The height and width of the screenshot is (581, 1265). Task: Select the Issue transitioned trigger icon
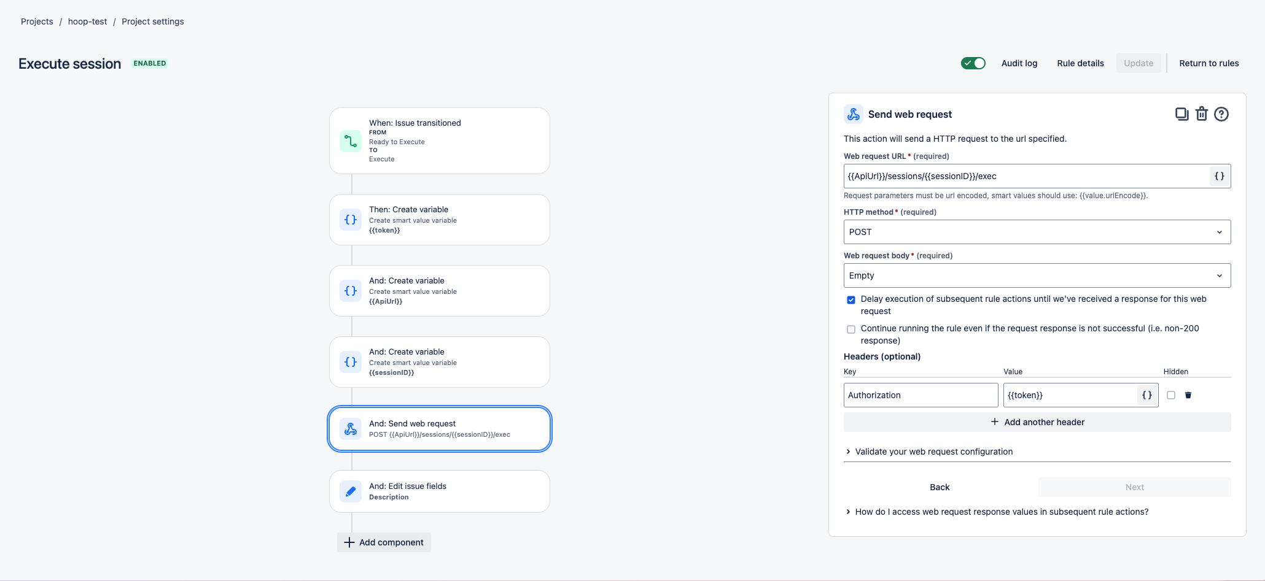pos(351,141)
